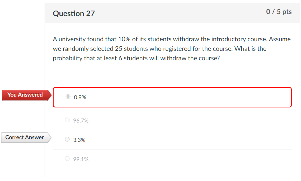
Task: Select the 96.7% radio button
Action: point(67,120)
